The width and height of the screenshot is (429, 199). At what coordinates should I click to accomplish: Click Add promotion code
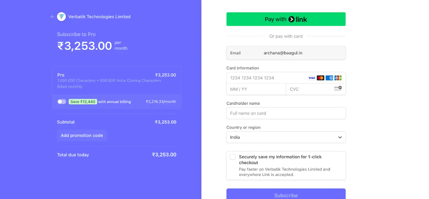82,135
